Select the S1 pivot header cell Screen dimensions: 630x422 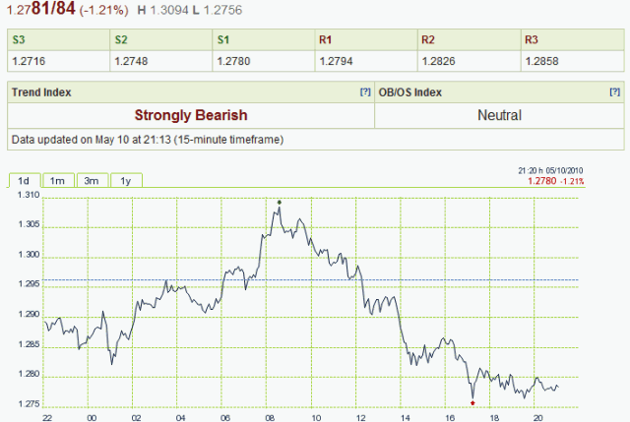click(262, 40)
